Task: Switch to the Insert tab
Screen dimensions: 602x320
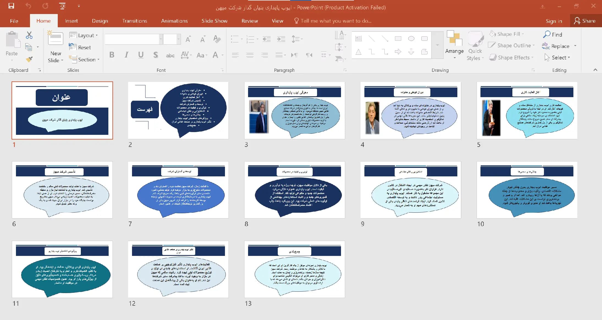Action: pyautogui.click(x=71, y=21)
